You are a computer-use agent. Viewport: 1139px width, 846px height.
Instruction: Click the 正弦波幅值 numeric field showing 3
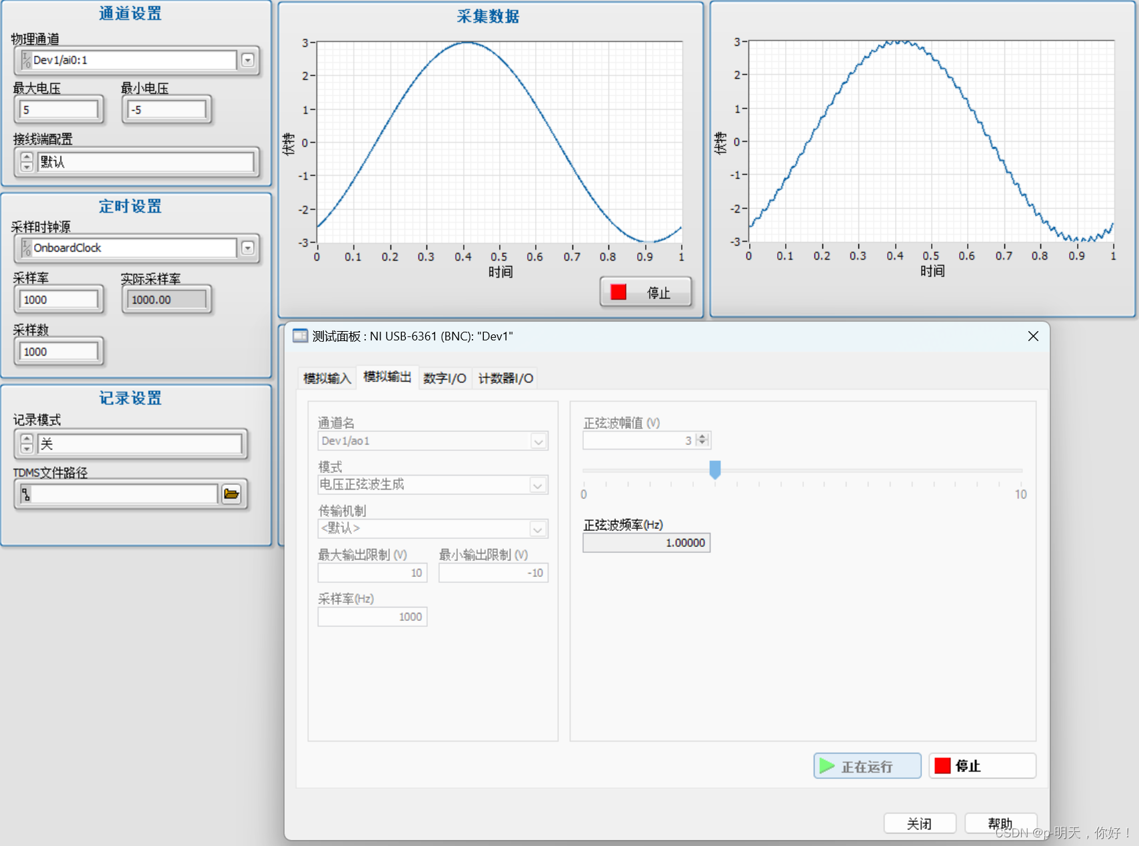(x=638, y=440)
